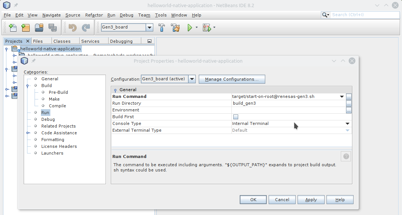This screenshot has width=402, height=215.
Task: Switch to the Debugging tab
Action: (124, 41)
